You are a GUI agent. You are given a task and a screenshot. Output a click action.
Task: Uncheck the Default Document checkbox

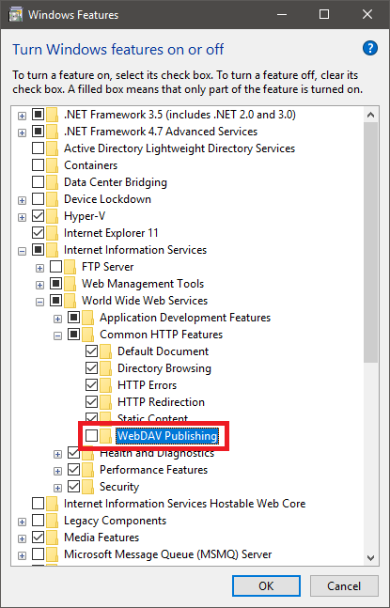[91, 351]
